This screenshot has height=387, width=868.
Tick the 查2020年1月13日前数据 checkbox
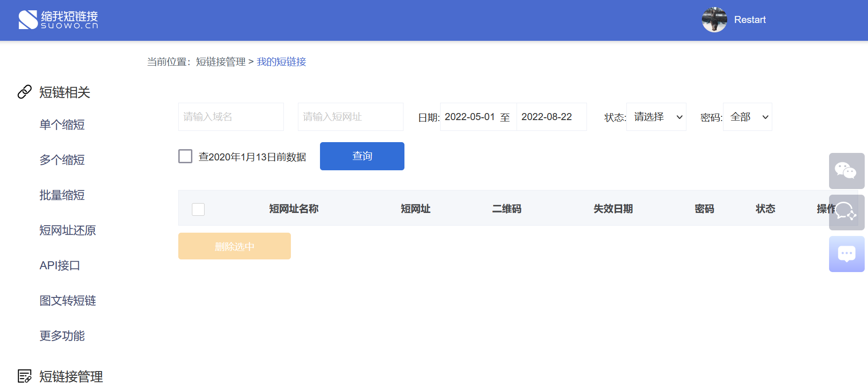[x=185, y=156]
